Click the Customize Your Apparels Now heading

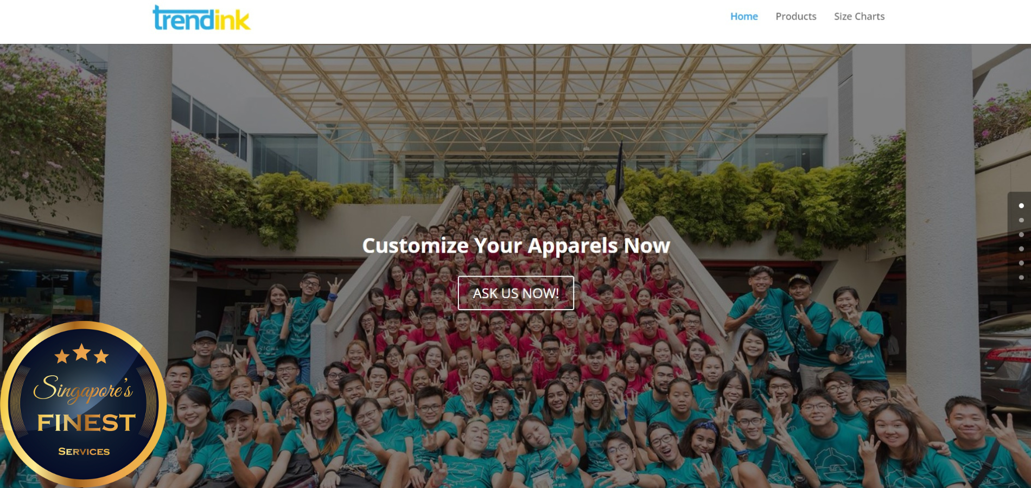(x=516, y=246)
